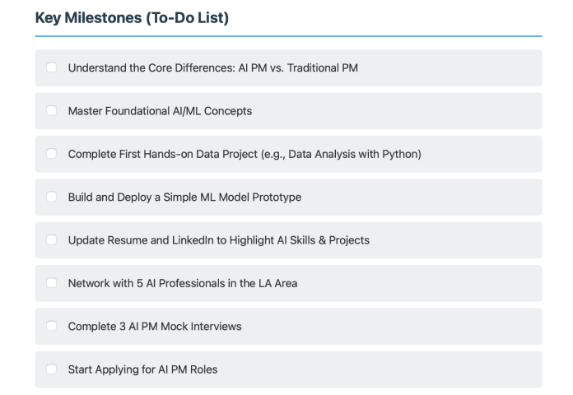The width and height of the screenshot is (573, 395).
Task: Select the 'Master Foundational AI/ML Concepts' label
Action: (x=160, y=110)
